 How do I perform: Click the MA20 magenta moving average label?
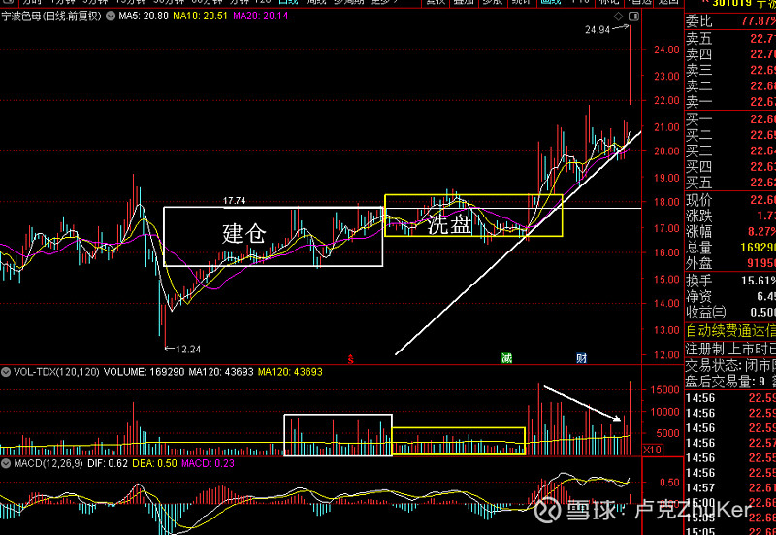260,17
